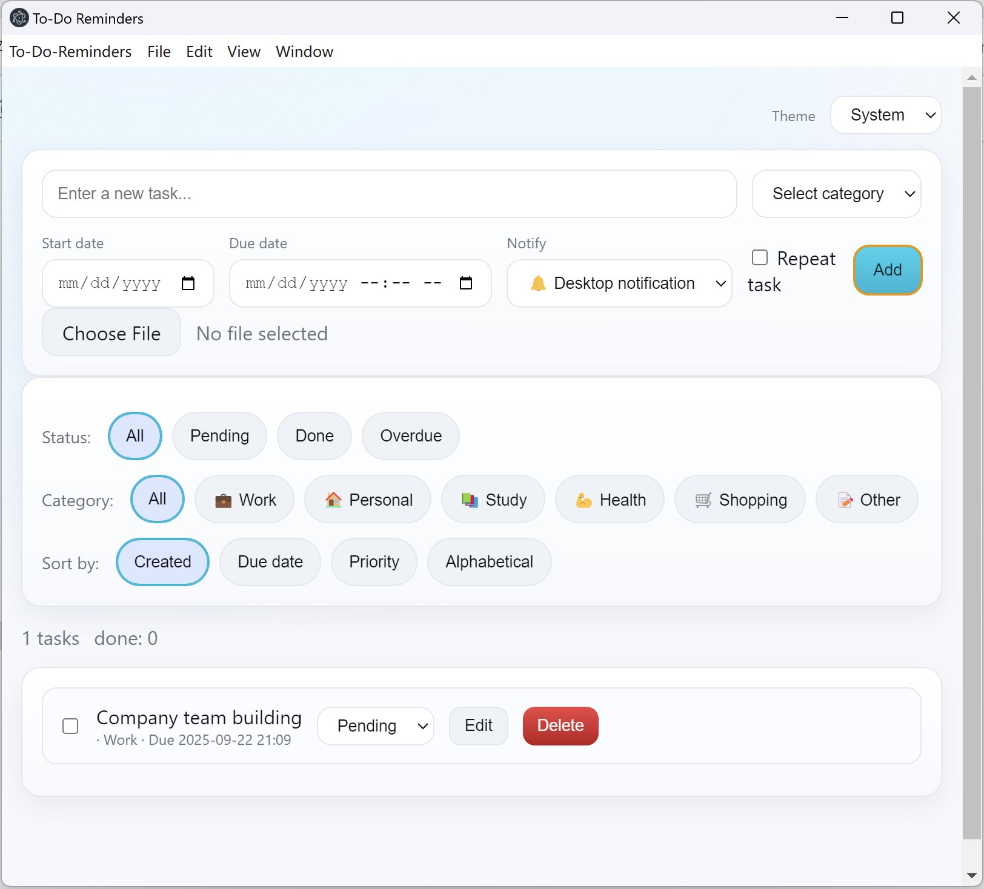Select the Work briefcase category filter
This screenshot has width=984, height=889.
[x=244, y=500]
